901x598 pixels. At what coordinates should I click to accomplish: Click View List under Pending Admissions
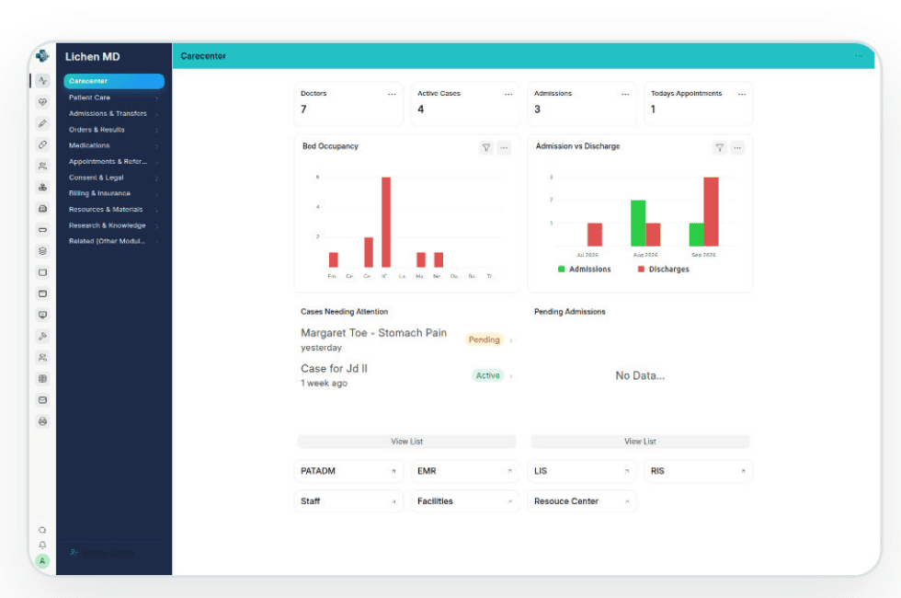click(640, 441)
